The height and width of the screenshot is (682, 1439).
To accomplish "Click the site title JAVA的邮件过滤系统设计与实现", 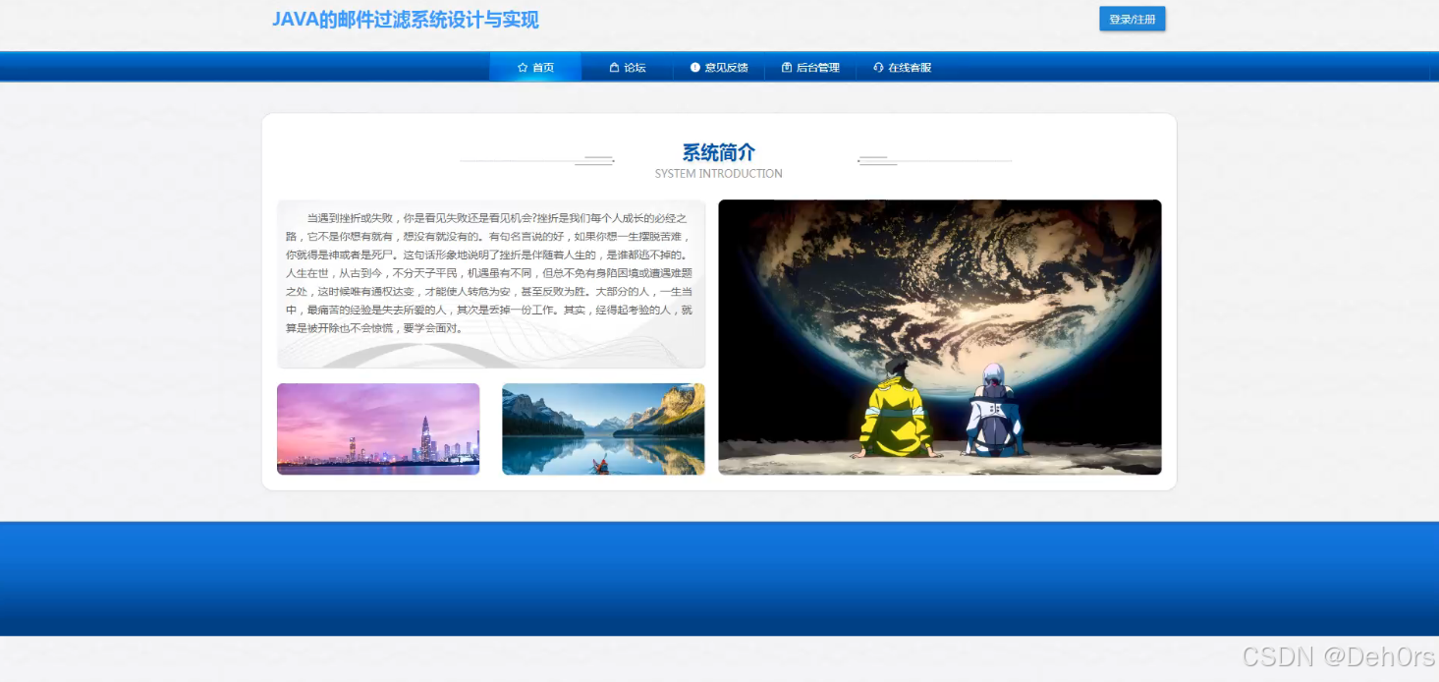I will [x=406, y=20].
